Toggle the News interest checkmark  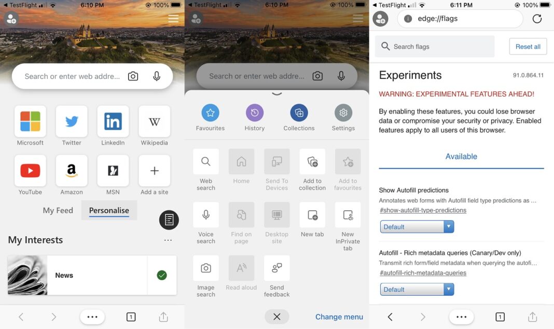coord(162,275)
